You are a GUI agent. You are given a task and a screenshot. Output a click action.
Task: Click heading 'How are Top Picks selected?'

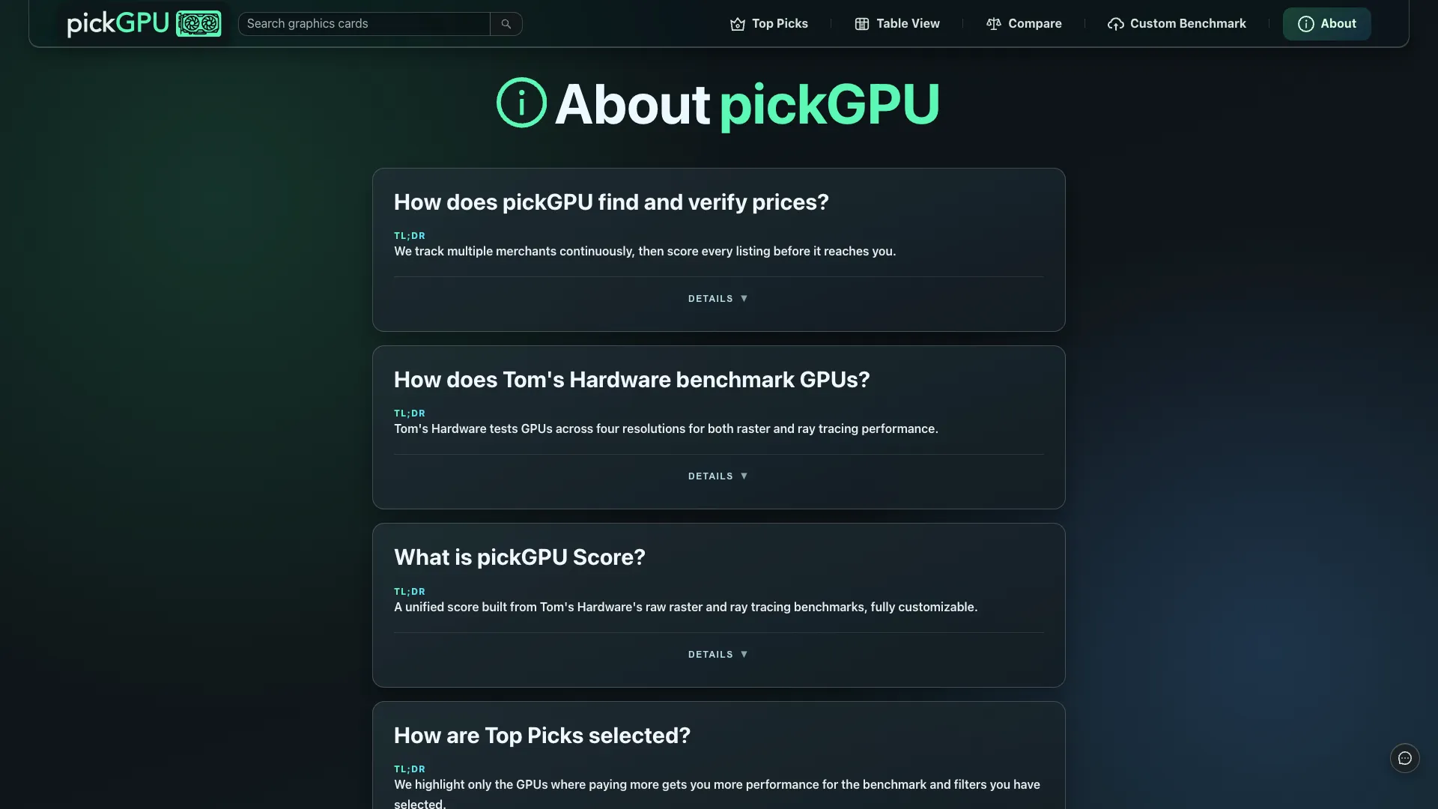click(542, 736)
